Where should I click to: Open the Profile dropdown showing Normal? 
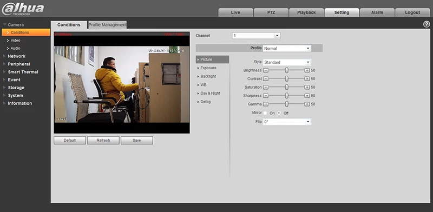[287, 48]
